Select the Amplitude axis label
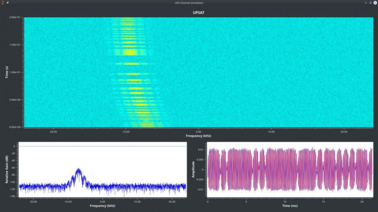The height and width of the screenshot is (212, 378). click(193, 170)
